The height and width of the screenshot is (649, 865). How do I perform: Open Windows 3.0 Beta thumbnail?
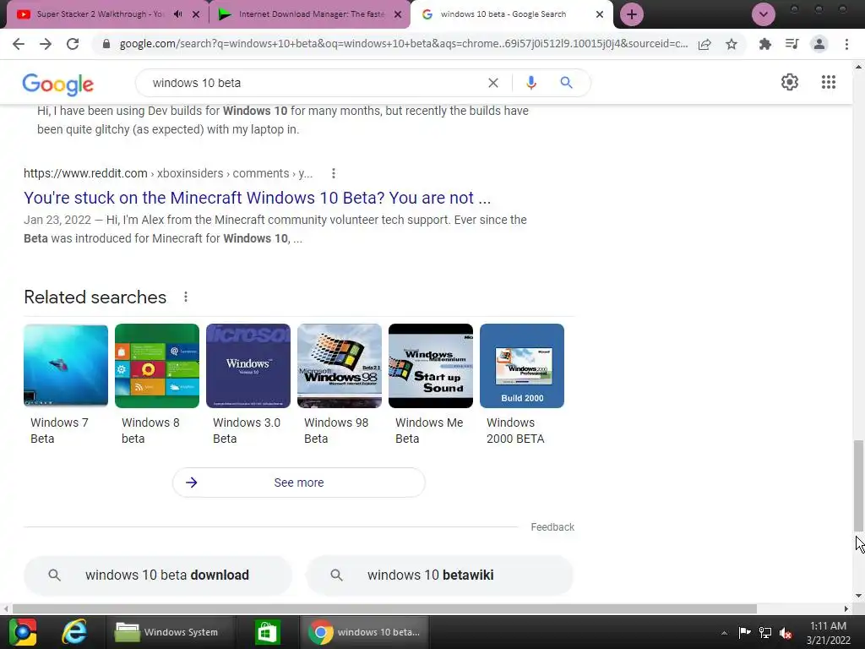click(x=248, y=366)
